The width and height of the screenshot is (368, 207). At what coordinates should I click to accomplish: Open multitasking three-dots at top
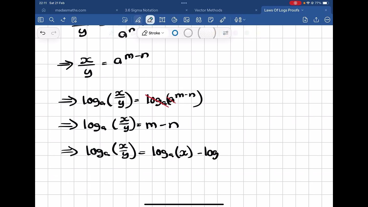184,3
